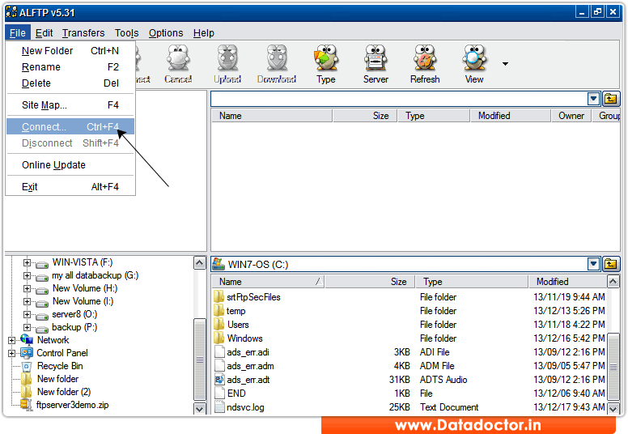Click the Download toolbar icon
This screenshot has width=628, height=434.
[x=277, y=63]
